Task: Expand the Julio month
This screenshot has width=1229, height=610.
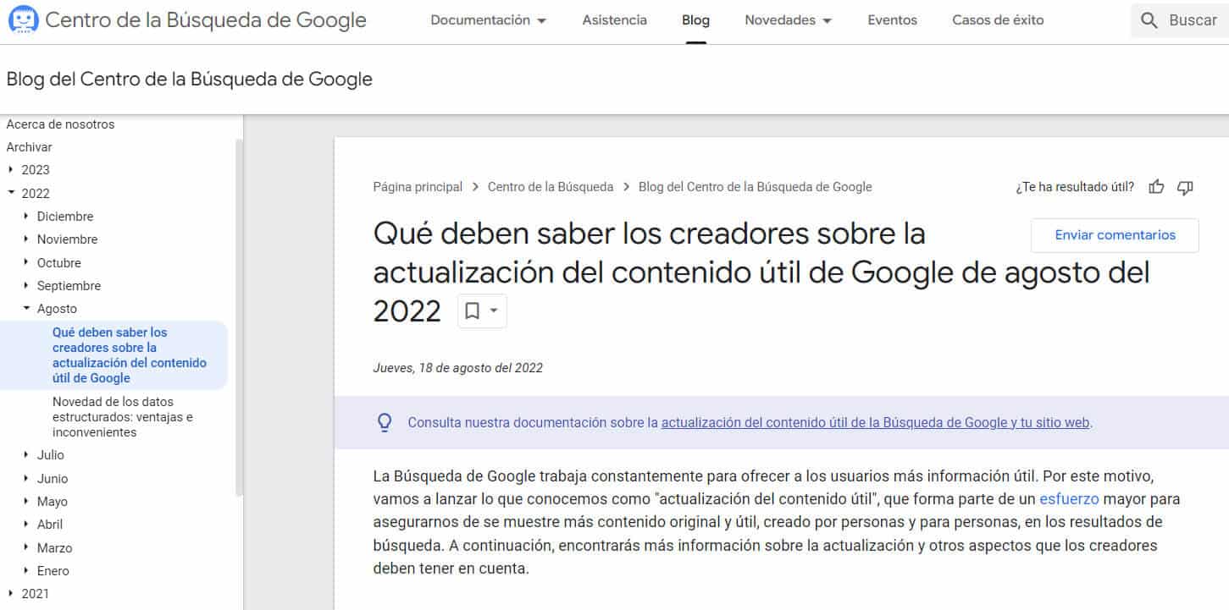Action: tap(27, 455)
